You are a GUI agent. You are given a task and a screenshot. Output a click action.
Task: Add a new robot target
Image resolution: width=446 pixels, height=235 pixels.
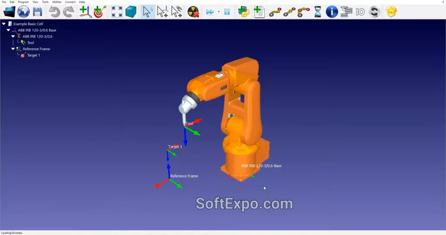[100, 12]
